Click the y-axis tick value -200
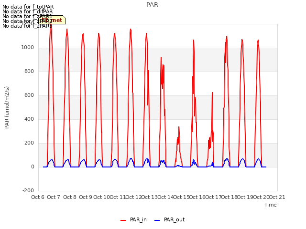Screen dimensions: 306x229 (x=28, y=190)
